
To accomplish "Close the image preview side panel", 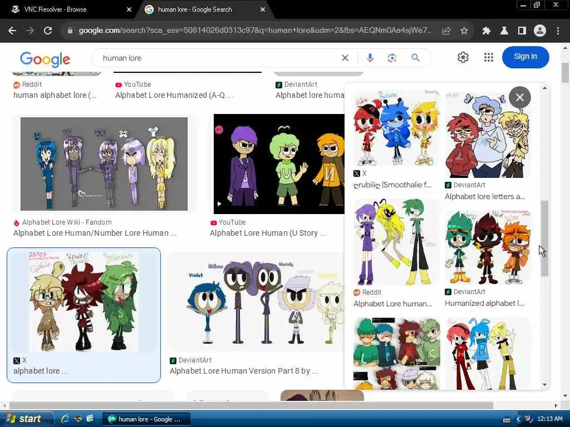I will (520, 97).
